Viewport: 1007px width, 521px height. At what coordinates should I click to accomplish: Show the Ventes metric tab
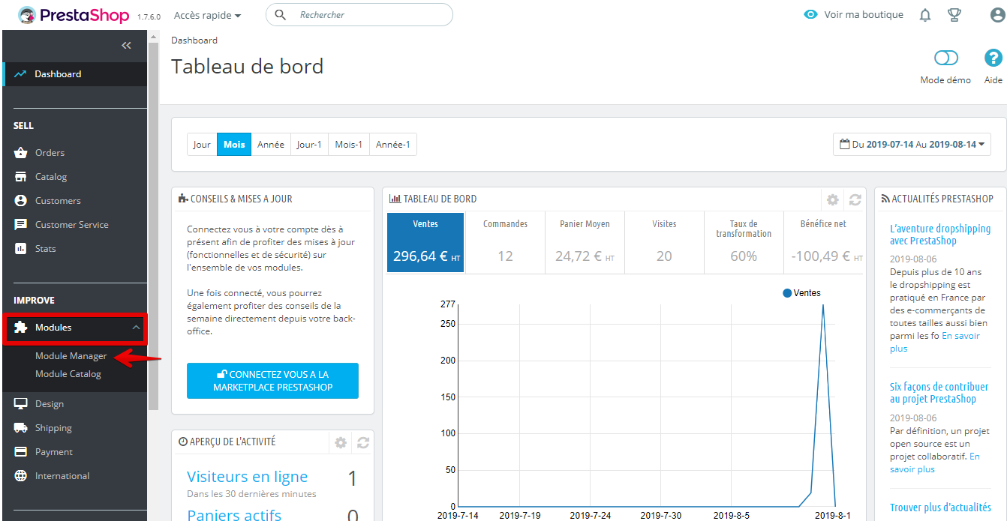tap(426, 242)
